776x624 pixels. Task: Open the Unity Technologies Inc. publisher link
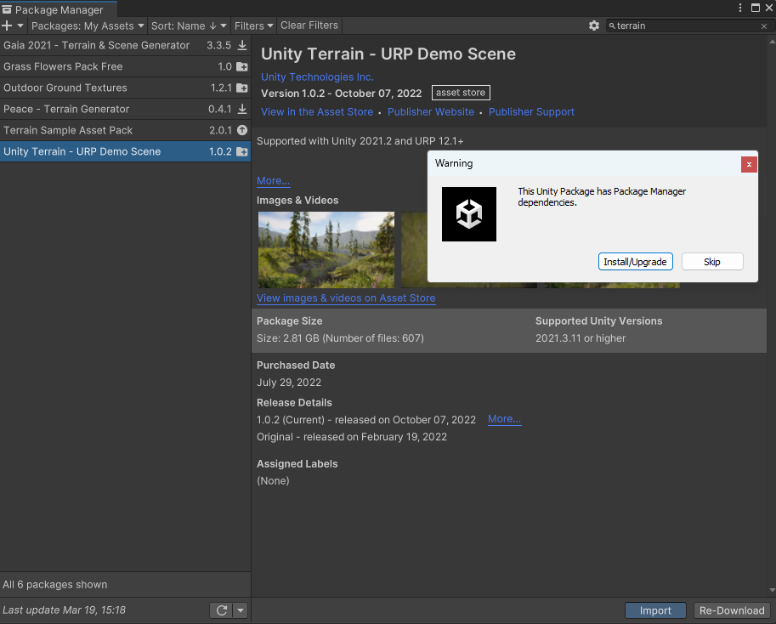pos(317,77)
